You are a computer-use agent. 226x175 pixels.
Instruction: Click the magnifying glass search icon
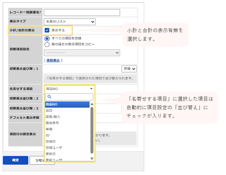pyautogui.click(x=49, y=97)
